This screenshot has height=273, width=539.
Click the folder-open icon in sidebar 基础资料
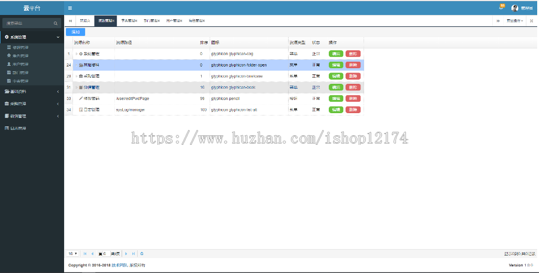click(7, 92)
